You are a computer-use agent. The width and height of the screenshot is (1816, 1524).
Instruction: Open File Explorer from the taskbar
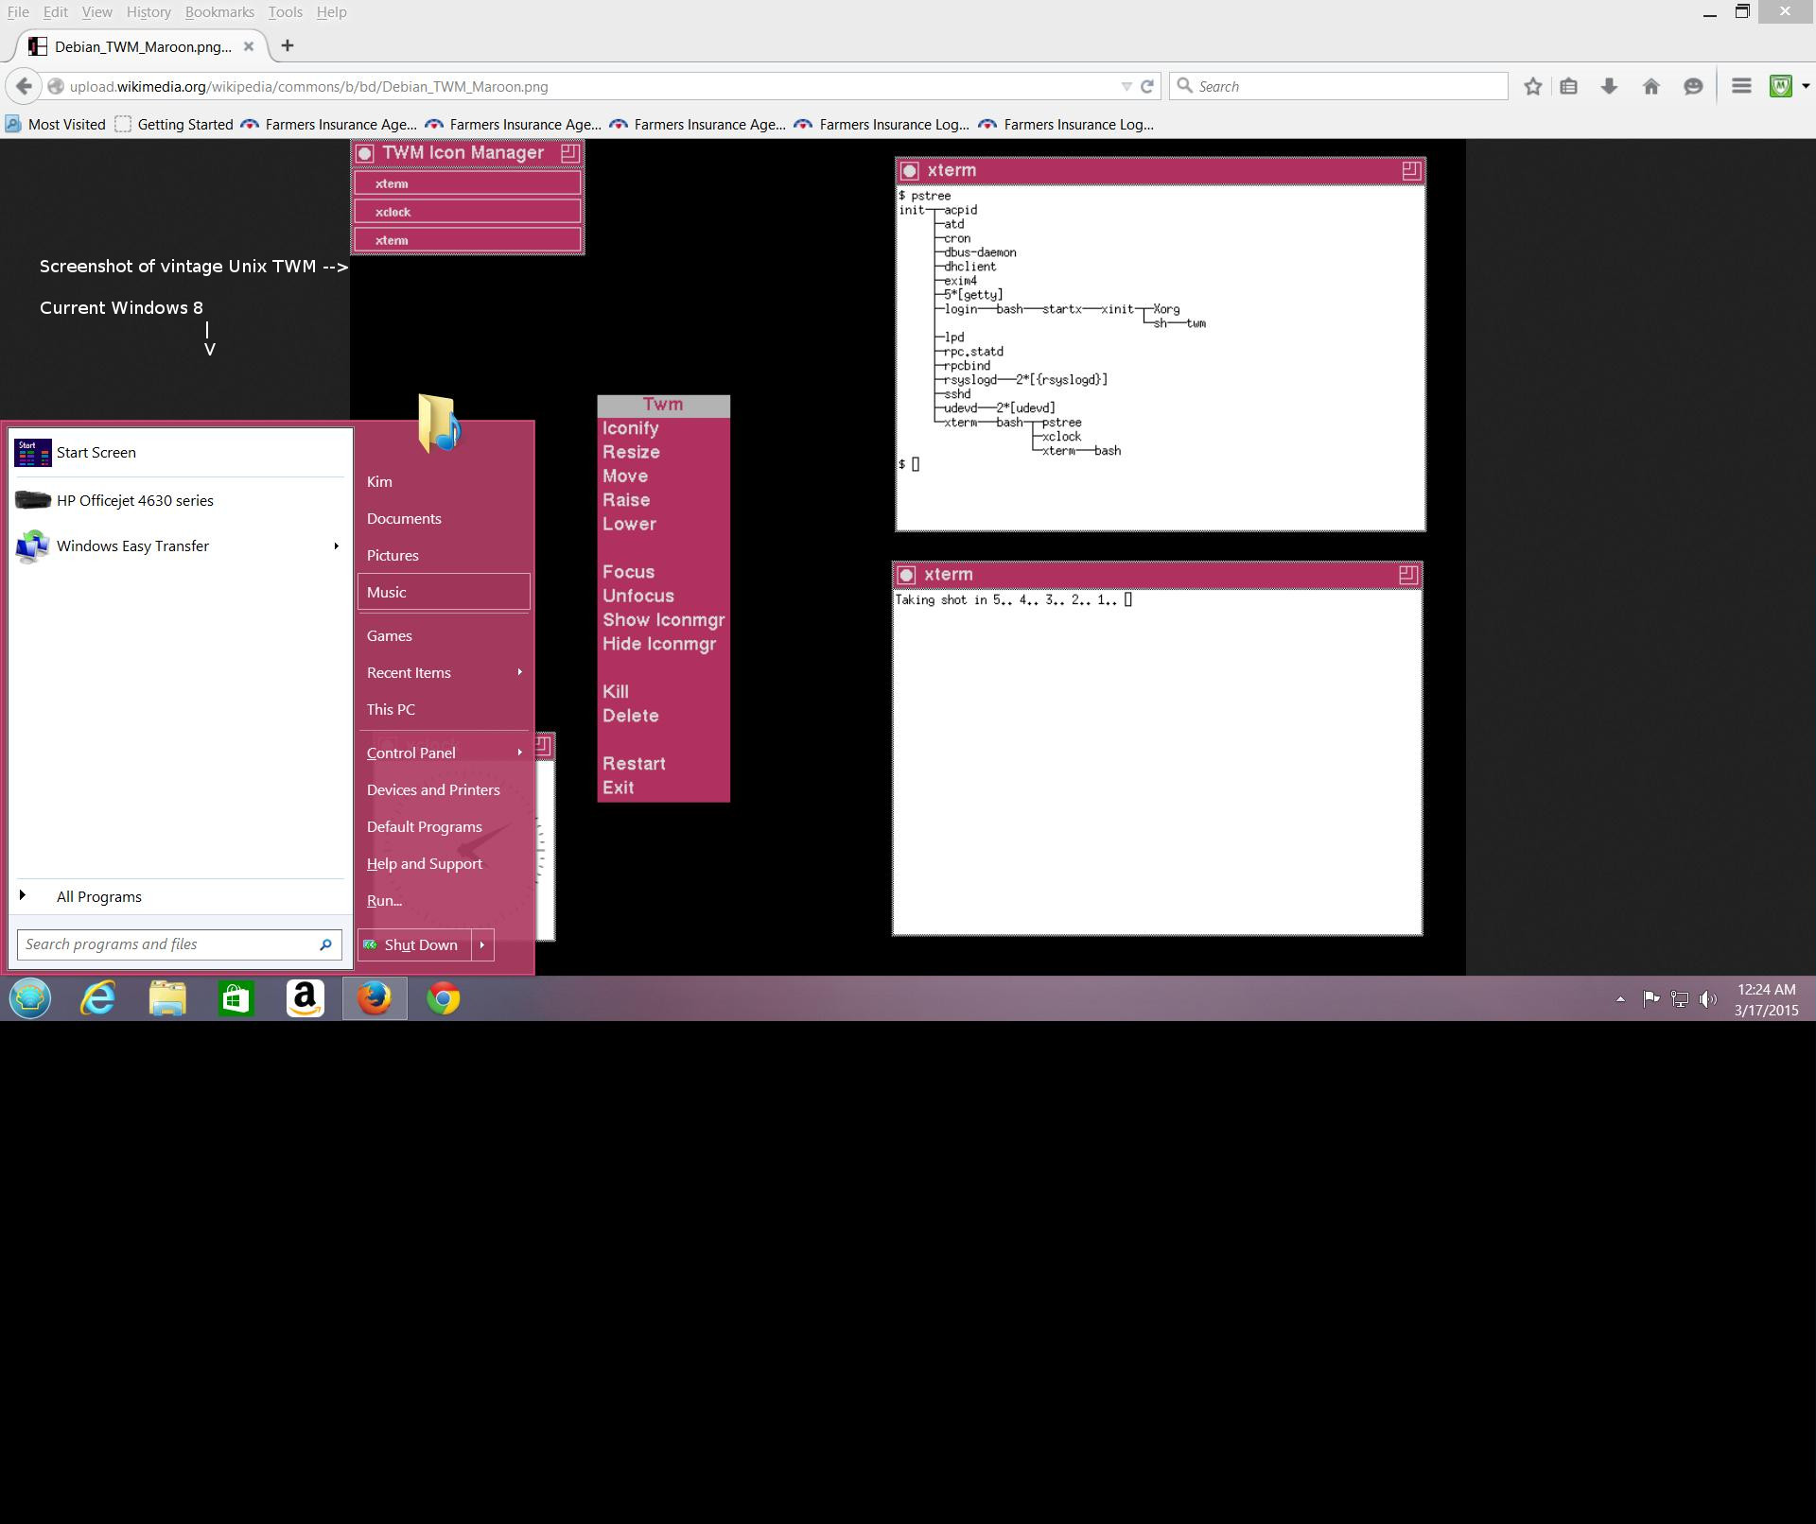(x=167, y=998)
